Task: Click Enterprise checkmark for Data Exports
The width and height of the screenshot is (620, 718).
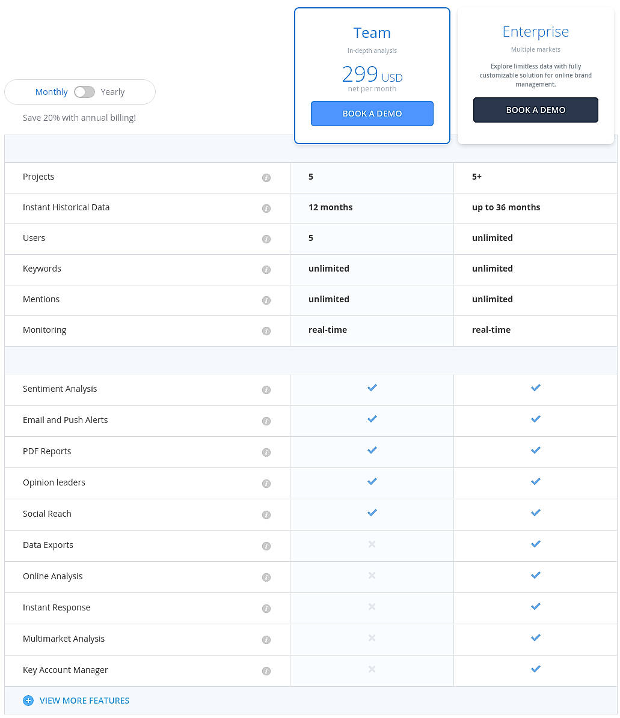Action: point(536,544)
